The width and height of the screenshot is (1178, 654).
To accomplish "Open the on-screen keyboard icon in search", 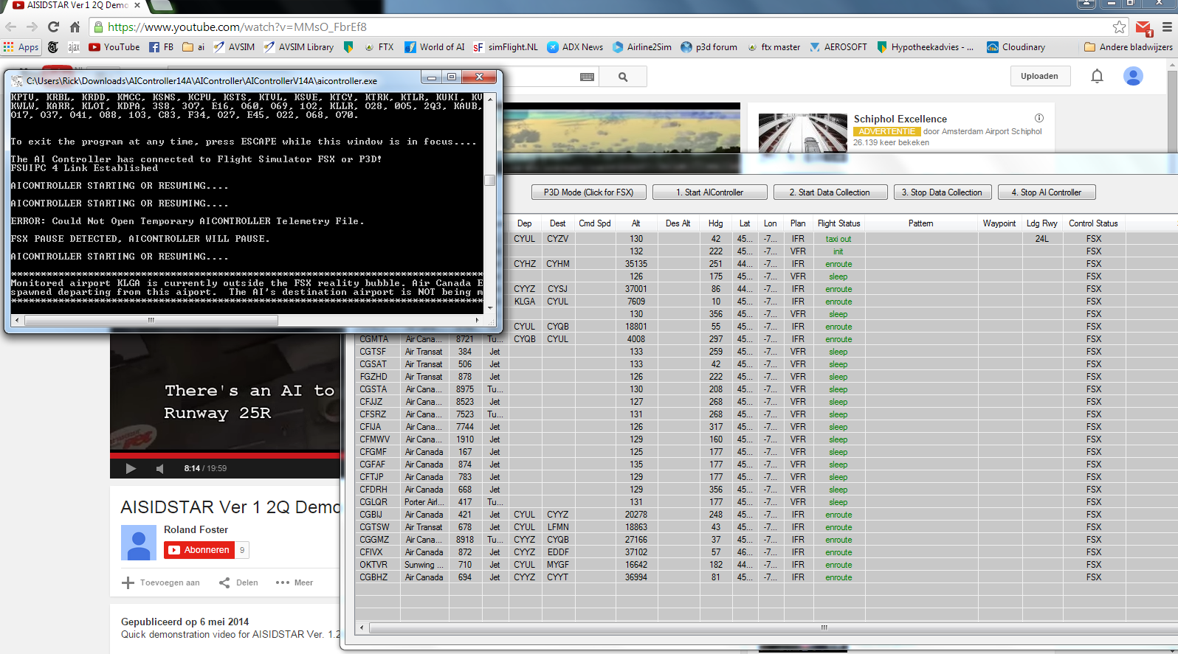I will click(588, 77).
